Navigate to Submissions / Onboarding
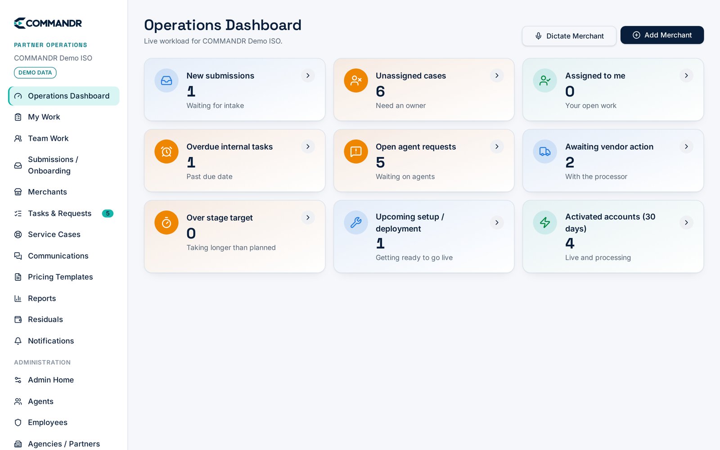This screenshot has width=720, height=450. [x=64, y=165]
